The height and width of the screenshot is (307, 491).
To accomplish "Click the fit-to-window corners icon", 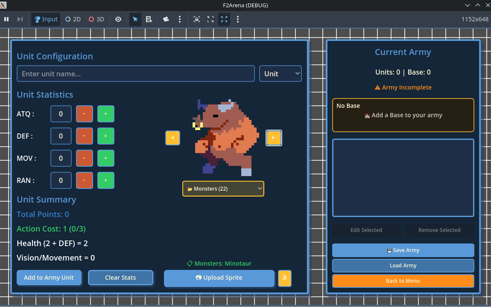I will [210, 19].
